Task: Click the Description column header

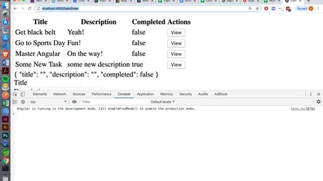Action: (x=98, y=22)
